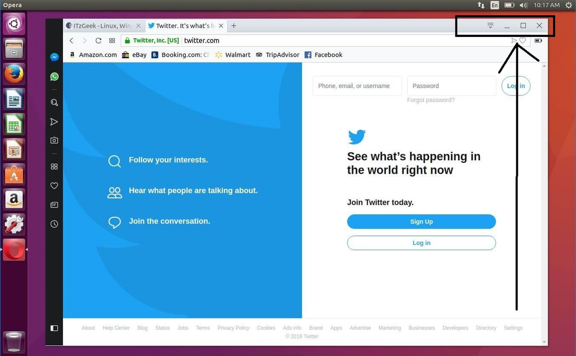Viewport: 576px width, 356px height.
Task: Open Privacy Policy footer link
Action: click(x=233, y=328)
